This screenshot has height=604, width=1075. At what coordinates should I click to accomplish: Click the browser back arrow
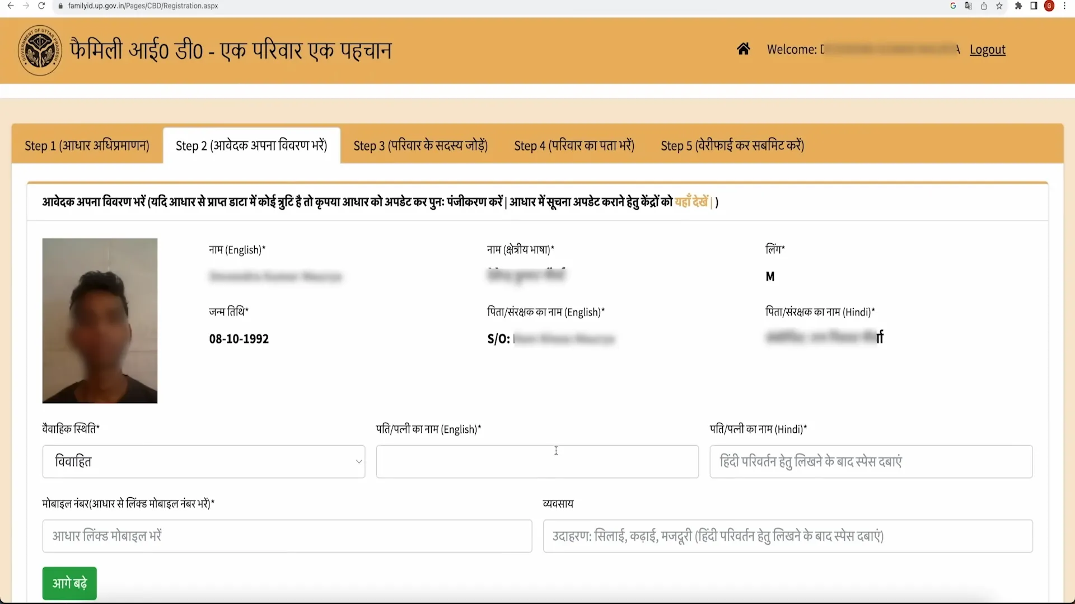pyautogui.click(x=10, y=6)
